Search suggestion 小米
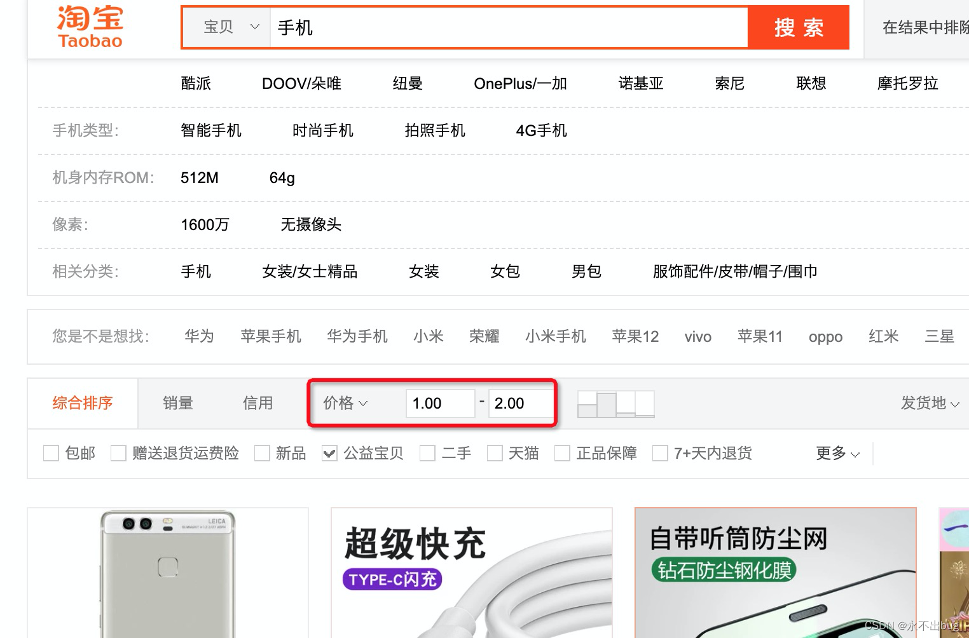This screenshot has height=638, width=969. [x=429, y=336]
